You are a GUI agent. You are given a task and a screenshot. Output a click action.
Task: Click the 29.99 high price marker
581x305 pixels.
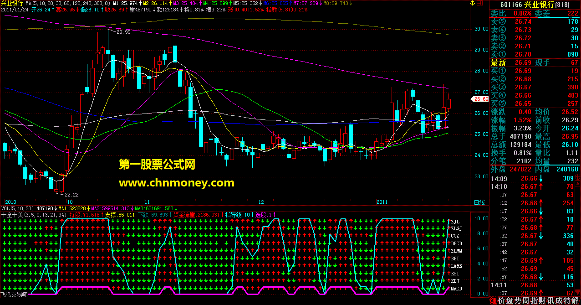click(x=123, y=32)
